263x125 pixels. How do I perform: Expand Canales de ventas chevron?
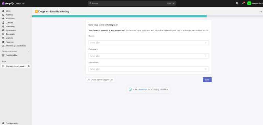pos(28,51)
